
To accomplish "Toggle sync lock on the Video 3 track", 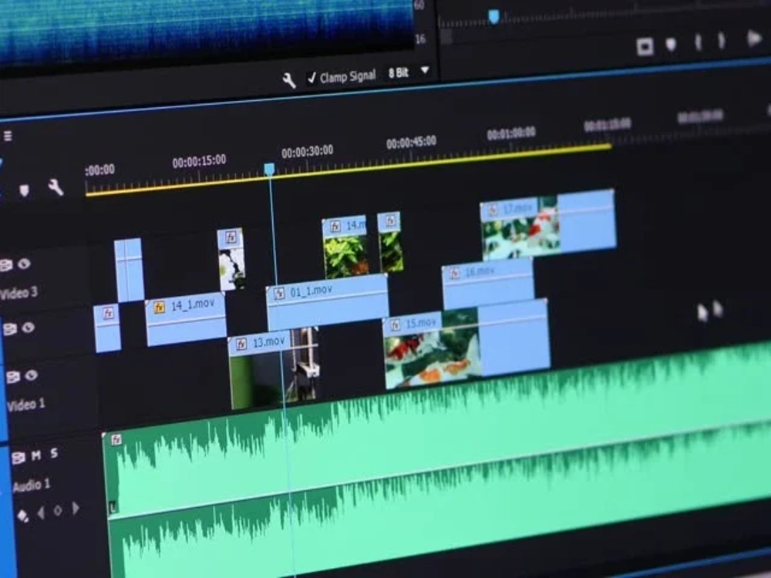I will [x=6, y=265].
